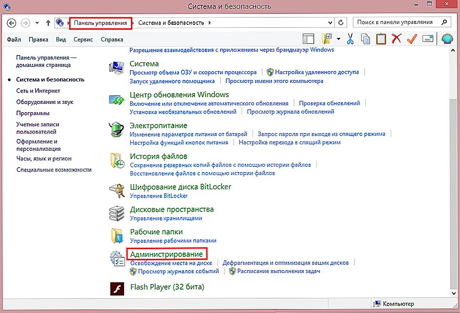The image size is (460, 313).
Task: Click Просмотр объема ОЗУ и скорости процессора
Action: click(x=193, y=72)
